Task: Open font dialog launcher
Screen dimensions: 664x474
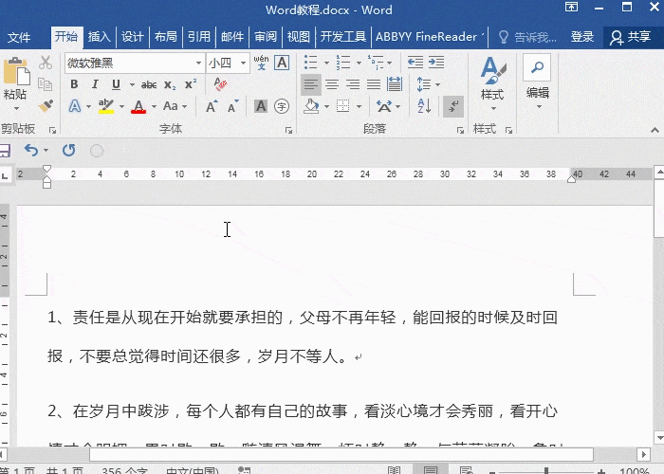Action: click(288, 131)
